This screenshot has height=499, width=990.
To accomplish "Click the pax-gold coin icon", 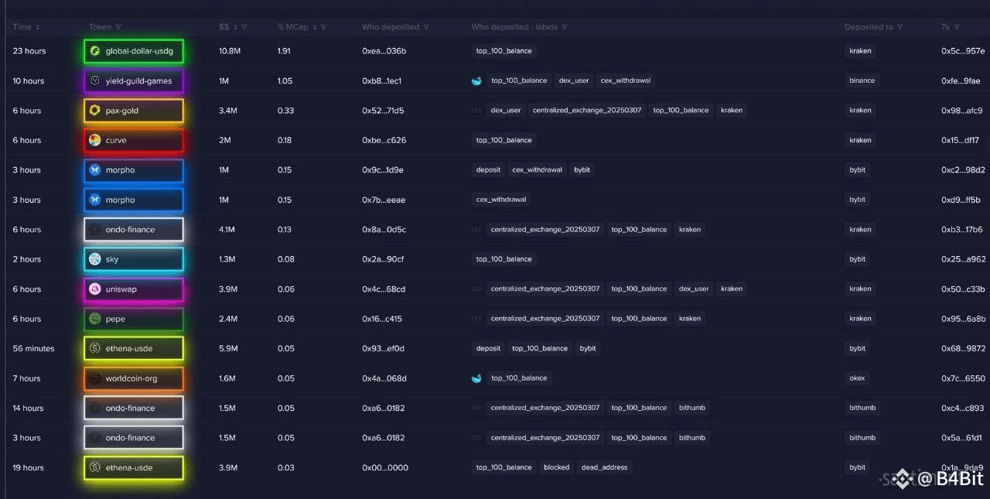I will tap(95, 111).
